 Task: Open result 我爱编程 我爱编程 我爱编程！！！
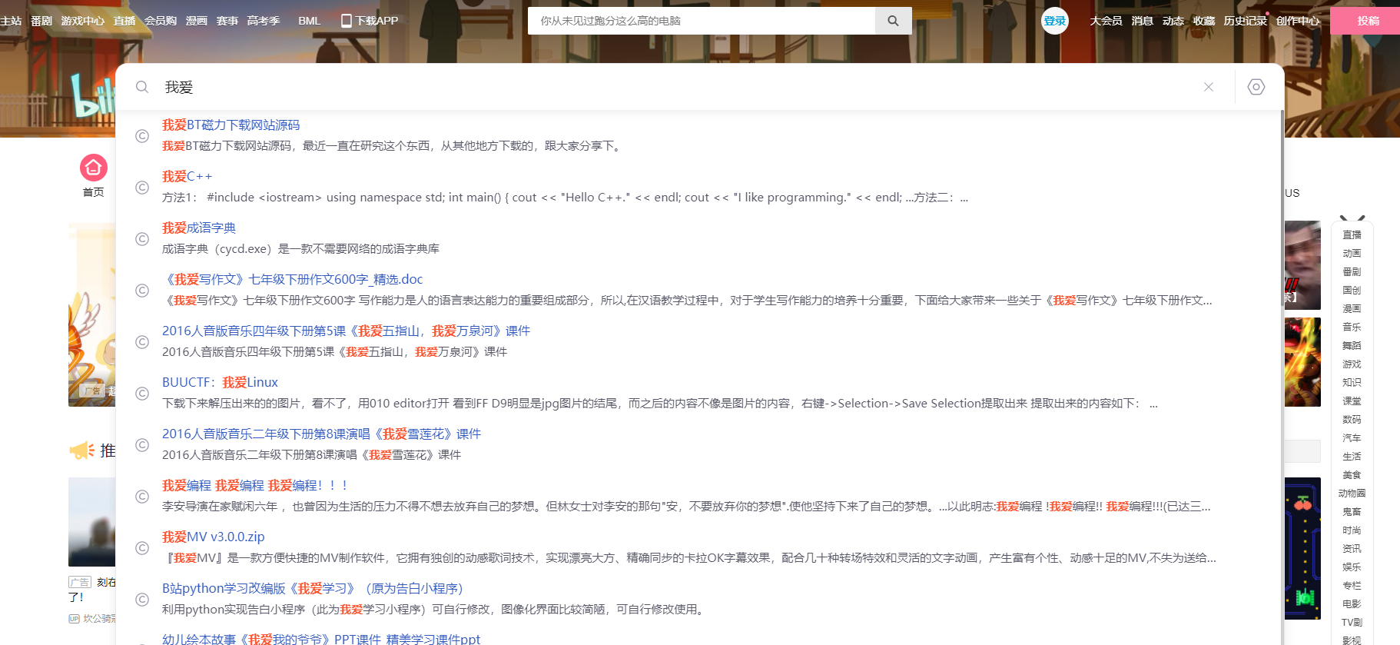coord(255,486)
